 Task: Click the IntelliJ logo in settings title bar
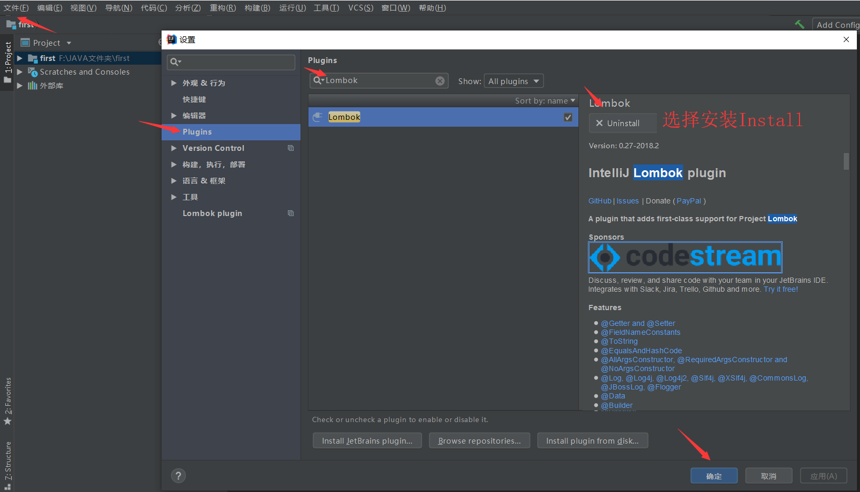(172, 39)
